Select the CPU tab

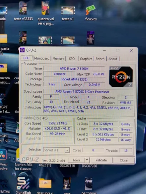coord(26,58)
